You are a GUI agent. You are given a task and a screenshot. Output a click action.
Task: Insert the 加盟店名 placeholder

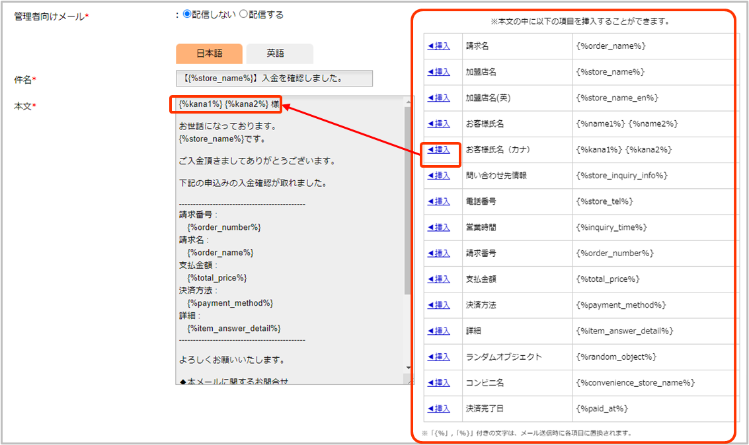tap(439, 72)
